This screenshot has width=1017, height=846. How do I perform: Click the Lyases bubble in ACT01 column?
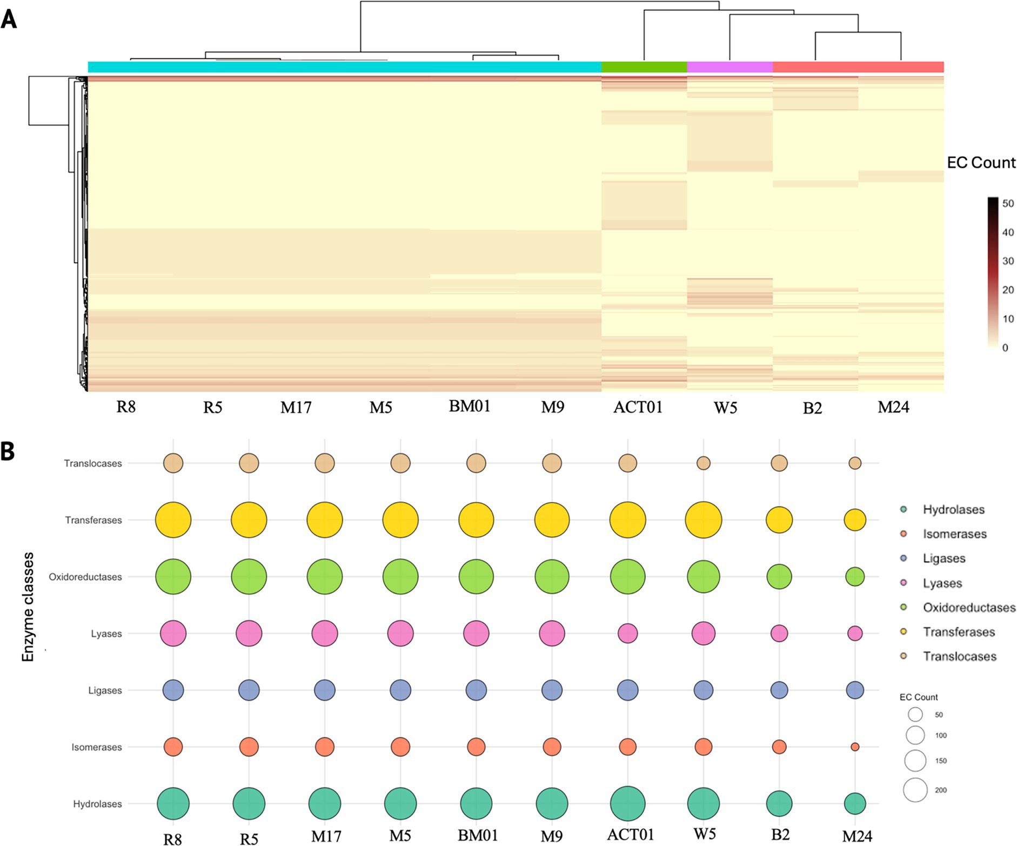[x=627, y=634]
